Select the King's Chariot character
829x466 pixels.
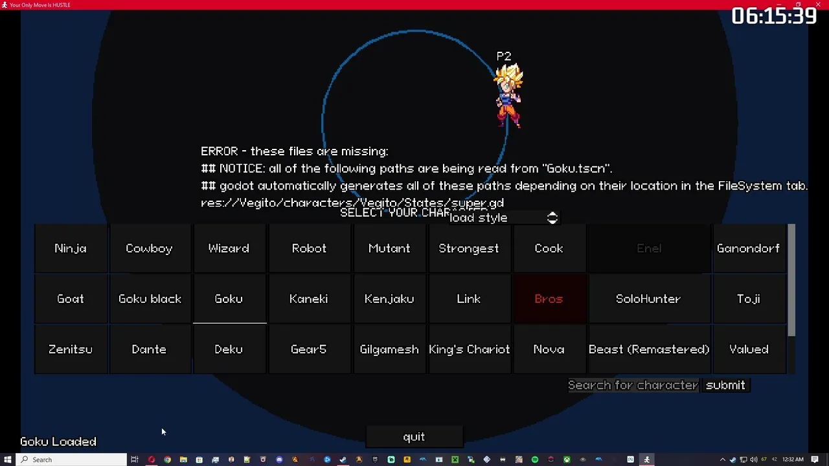pyautogui.click(x=469, y=349)
